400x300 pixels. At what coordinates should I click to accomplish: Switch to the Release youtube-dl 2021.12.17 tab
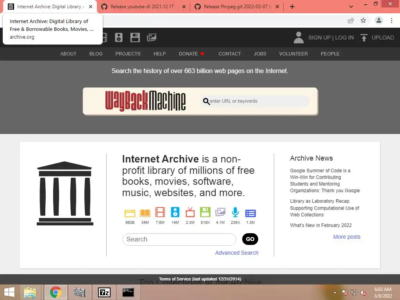(143, 7)
